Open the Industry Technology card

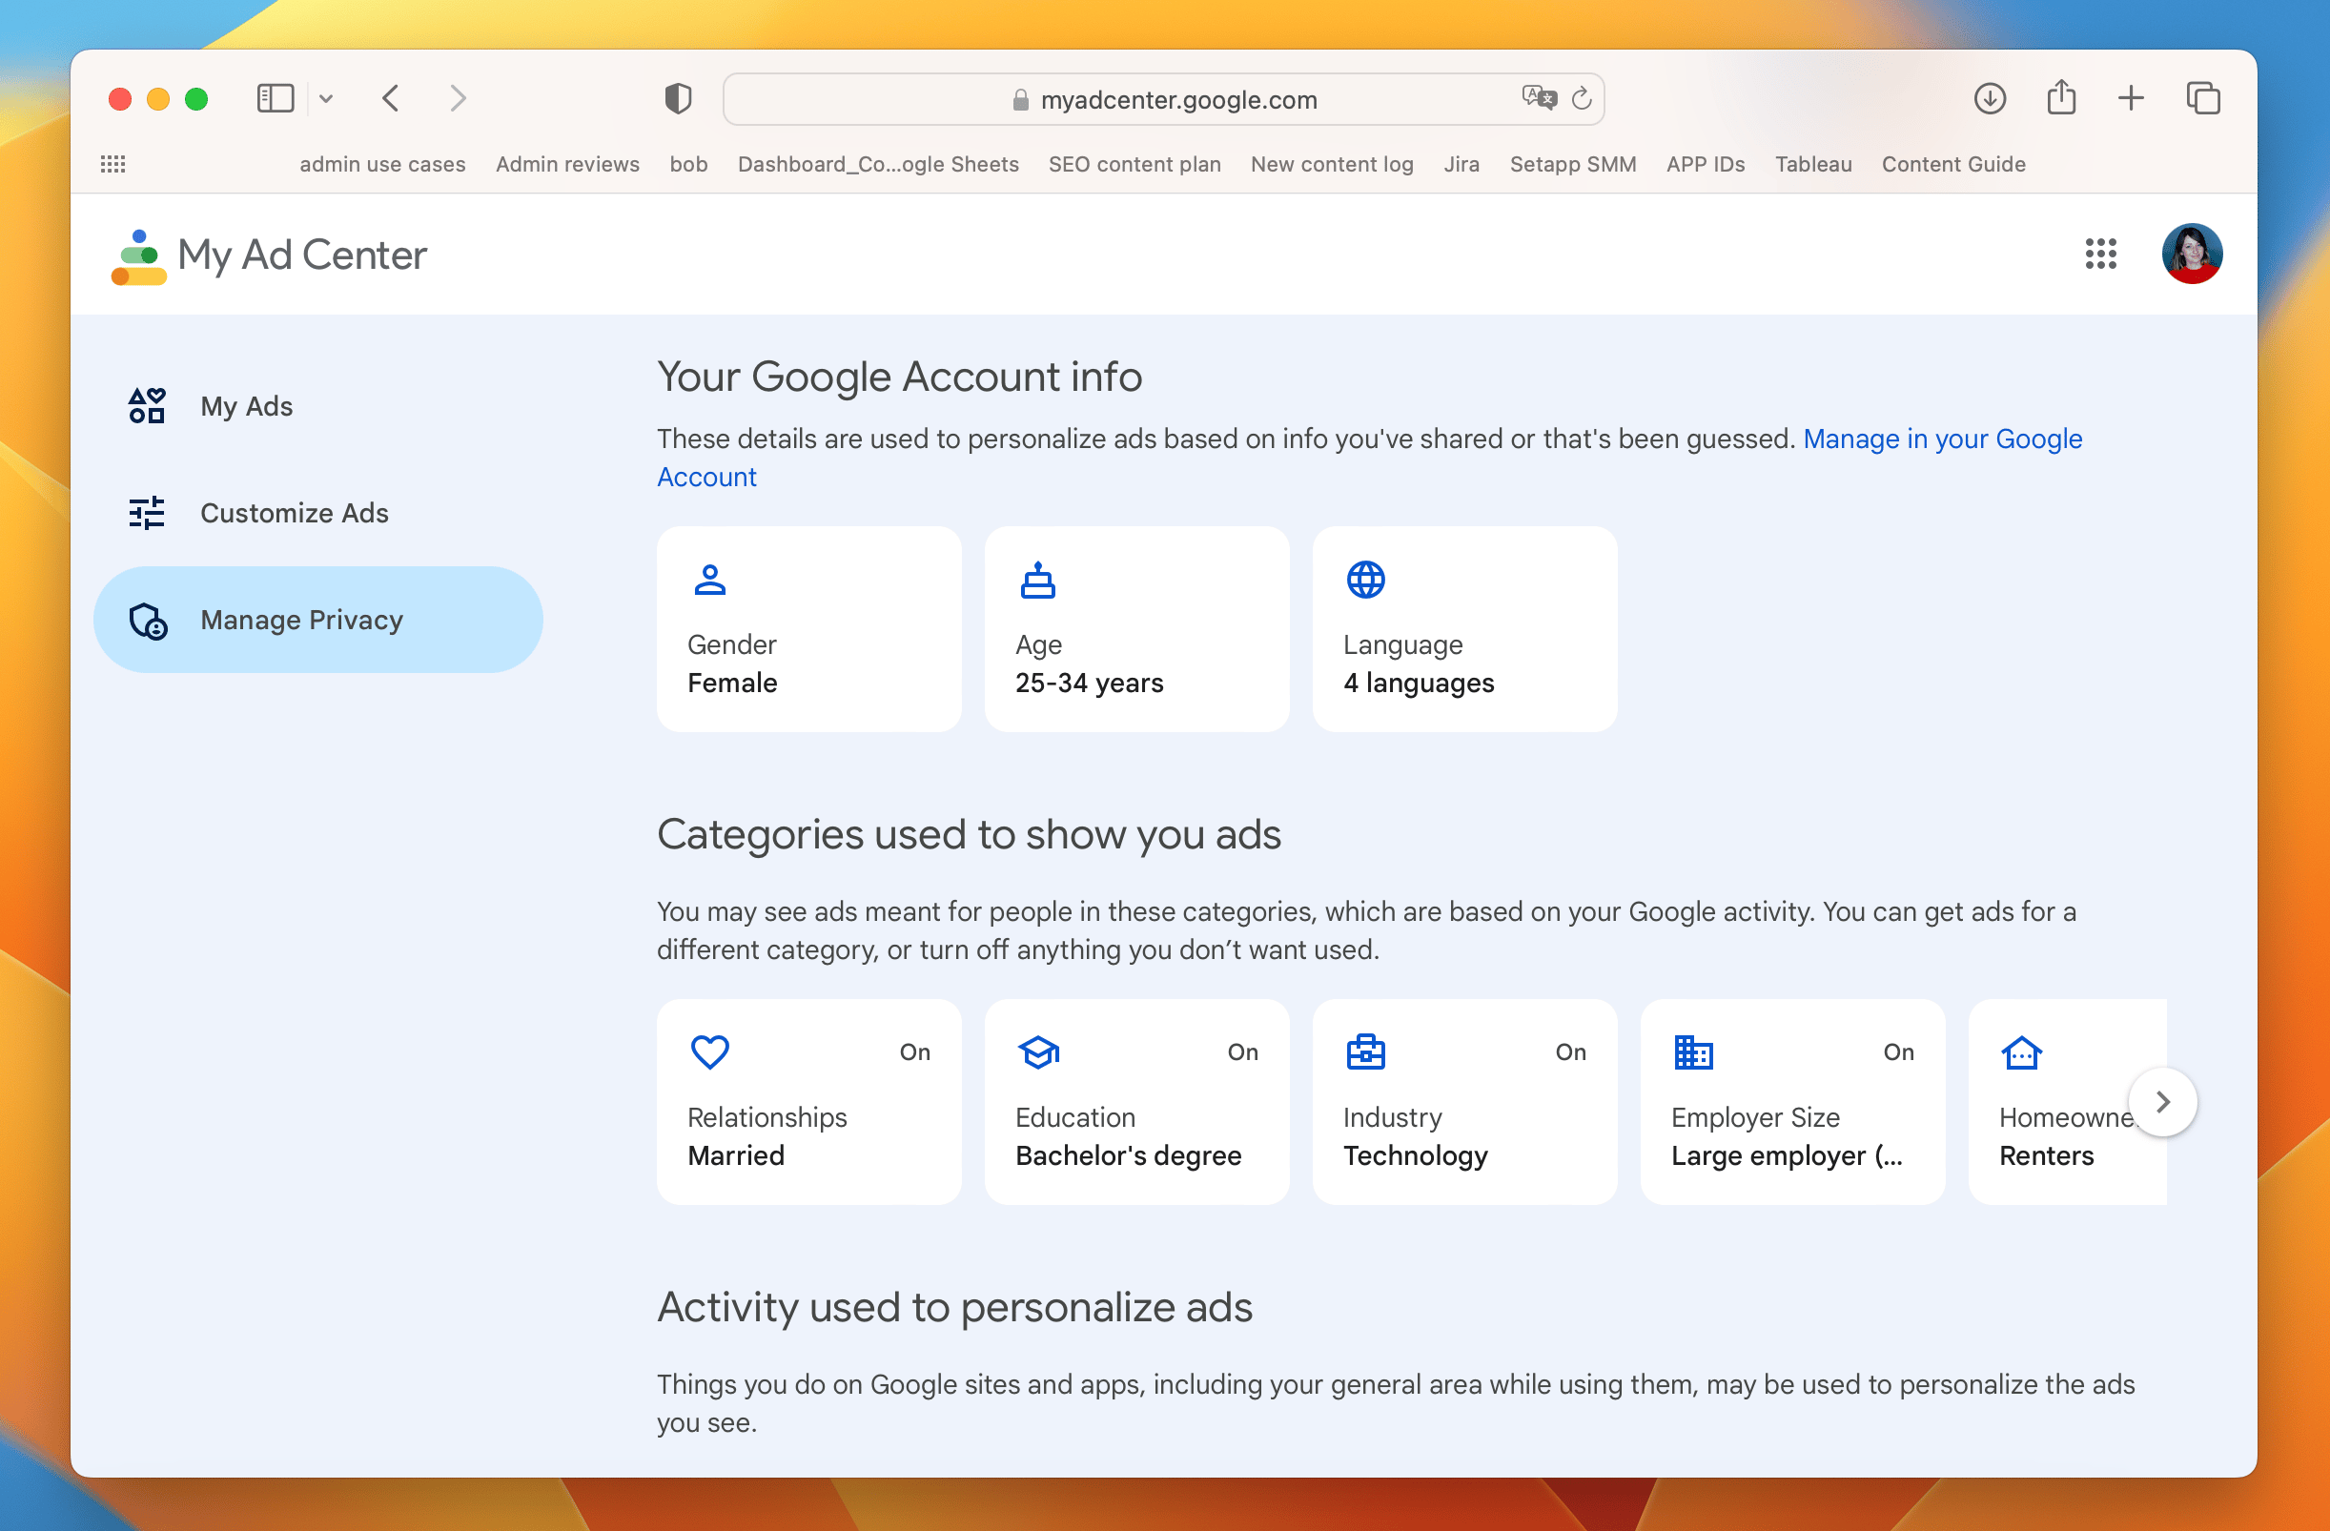(x=1465, y=1102)
